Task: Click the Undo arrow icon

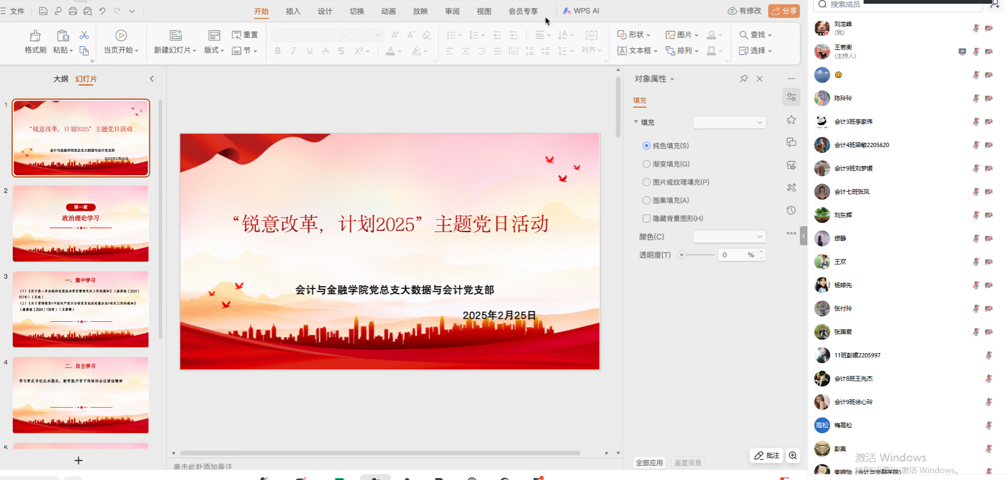Action: click(x=102, y=11)
